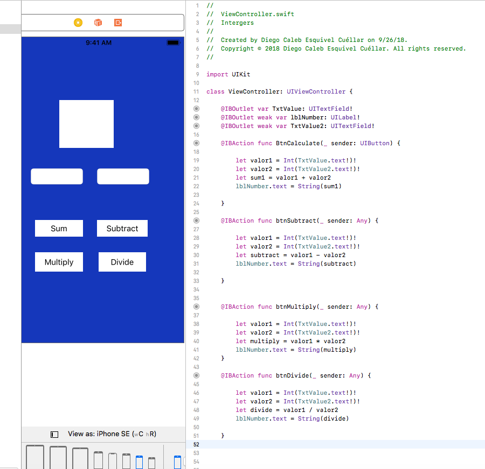Choose the second iPad device icon
The width and height of the screenshot is (485, 469).
point(58,458)
